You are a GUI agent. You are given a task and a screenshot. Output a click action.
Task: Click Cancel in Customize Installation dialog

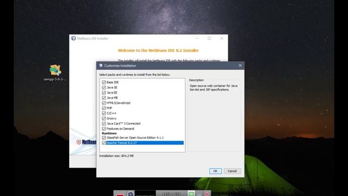[232, 171]
